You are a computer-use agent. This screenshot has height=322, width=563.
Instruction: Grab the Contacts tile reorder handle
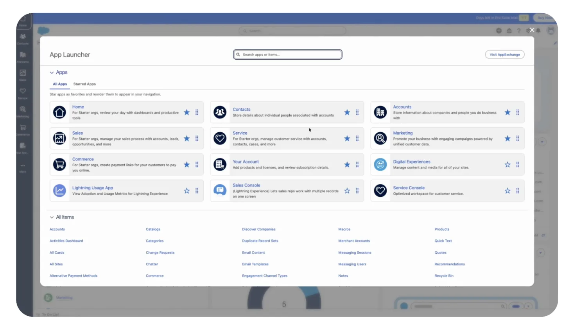[357, 112]
